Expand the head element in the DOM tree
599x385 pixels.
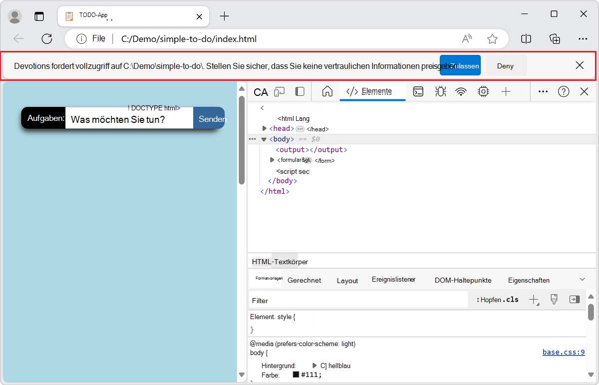point(265,128)
